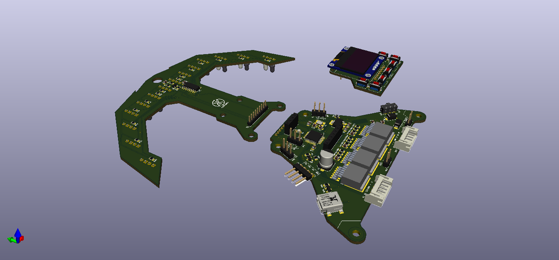This screenshot has height=260, width=559.
Task: Select the black SOIC chip on arc-shaped board
Action: point(191,87)
